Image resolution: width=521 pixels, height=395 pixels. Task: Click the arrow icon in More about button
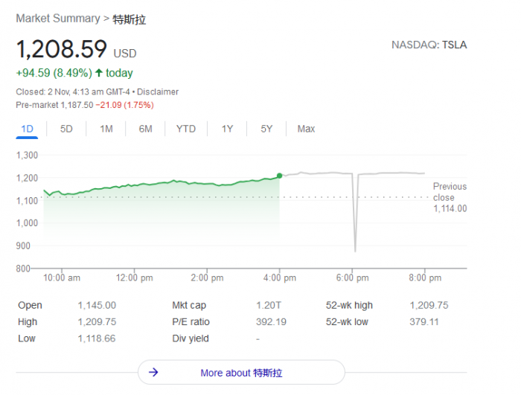coord(153,373)
